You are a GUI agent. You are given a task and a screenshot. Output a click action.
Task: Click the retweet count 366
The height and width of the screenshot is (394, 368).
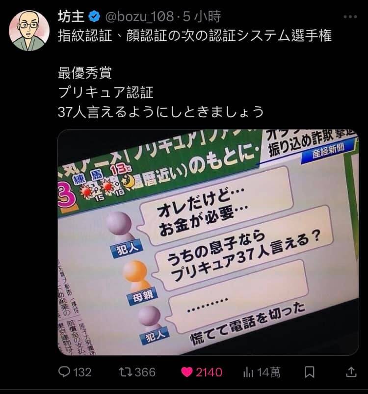[x=145, y=372]
